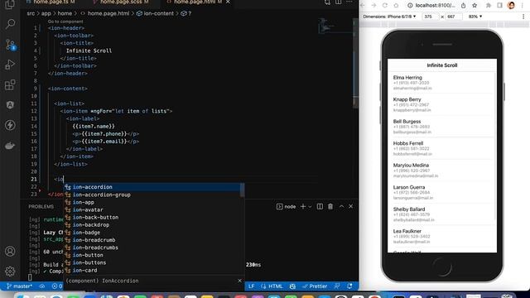Click the node terminal label
This screenshot has height=298, width=530.
(x=286, y=206)
